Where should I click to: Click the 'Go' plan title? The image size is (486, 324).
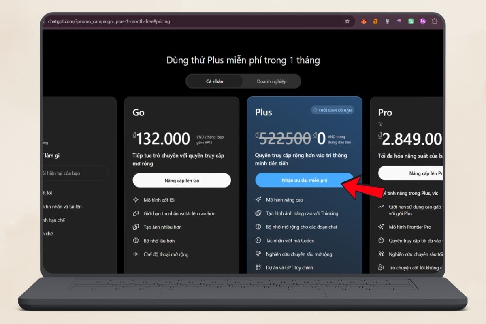point(139,113)
